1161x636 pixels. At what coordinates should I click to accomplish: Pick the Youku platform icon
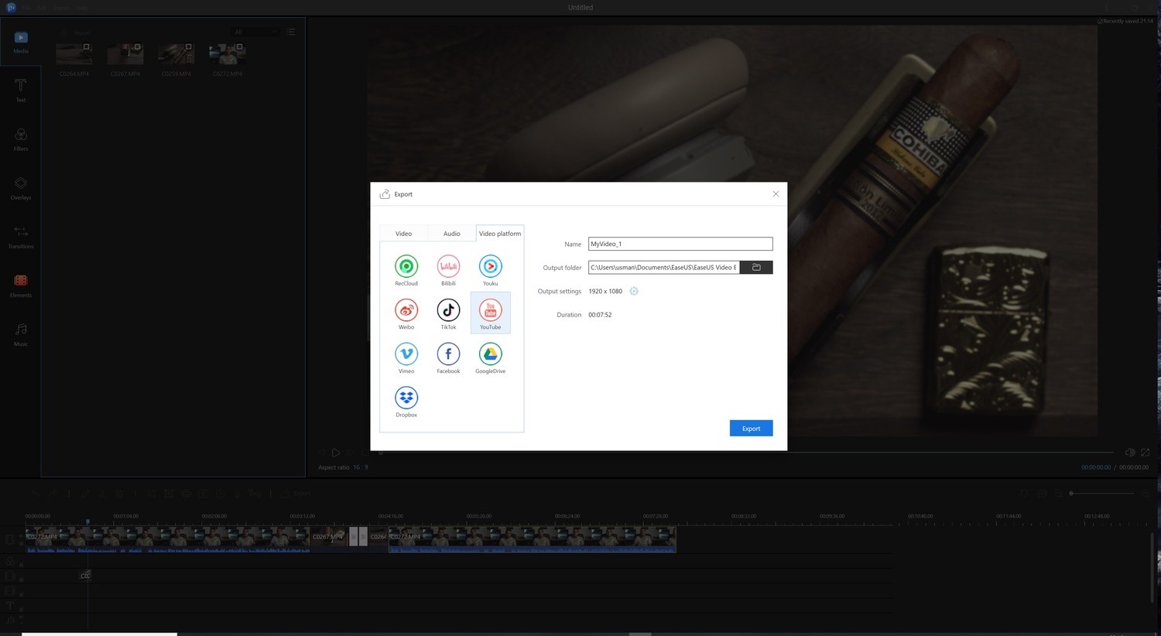click(x=490, y=266)
